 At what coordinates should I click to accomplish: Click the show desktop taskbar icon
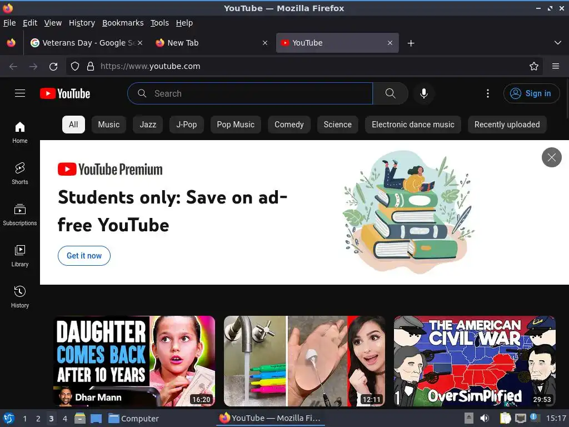[x=96, y=419]
